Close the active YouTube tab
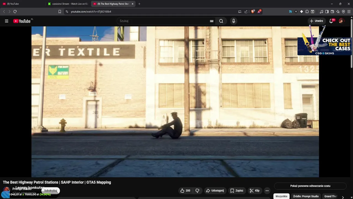 (x=132, y=4)
